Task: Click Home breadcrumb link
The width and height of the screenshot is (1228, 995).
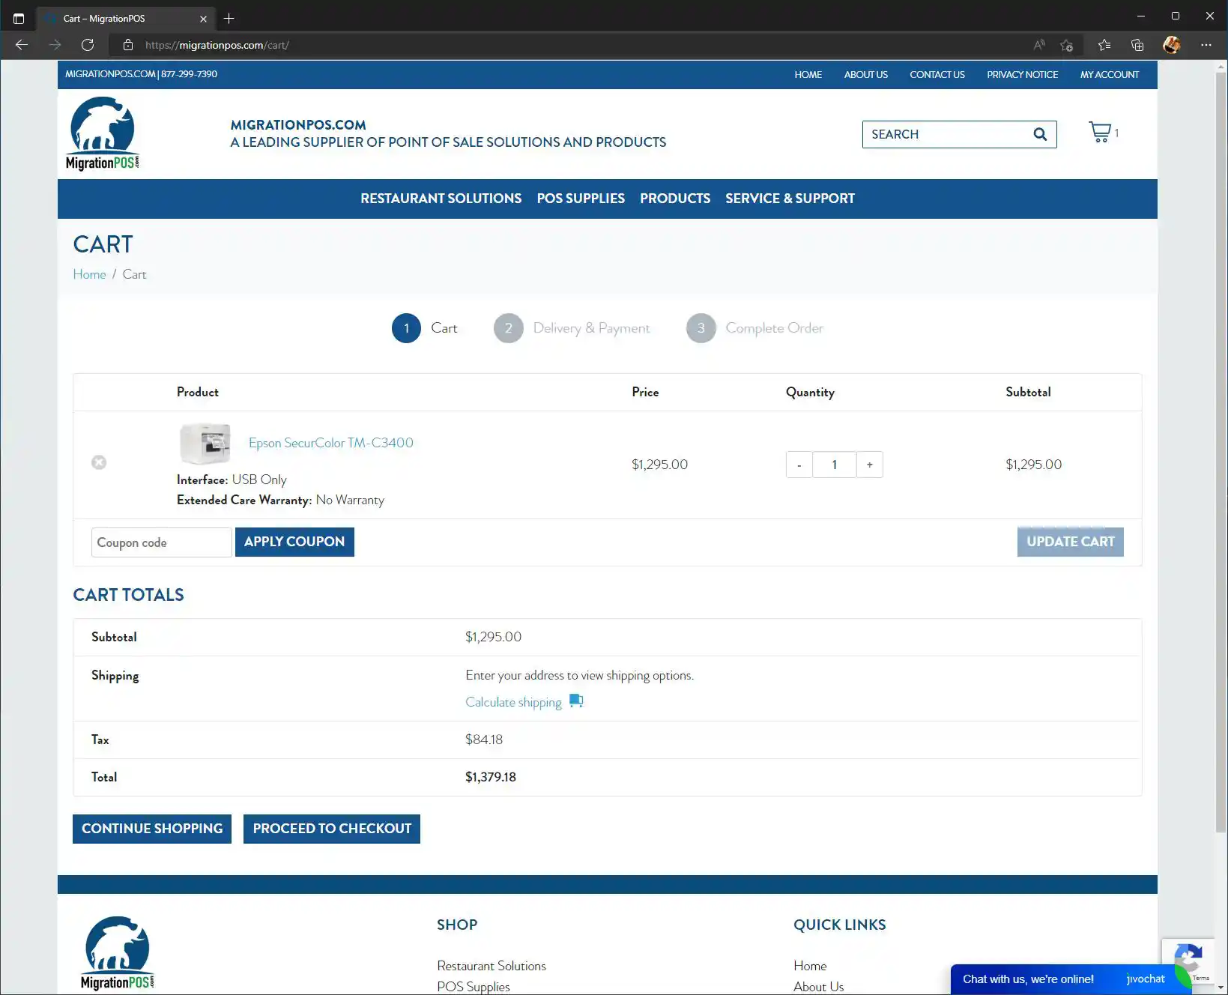Action: point(89,274)
